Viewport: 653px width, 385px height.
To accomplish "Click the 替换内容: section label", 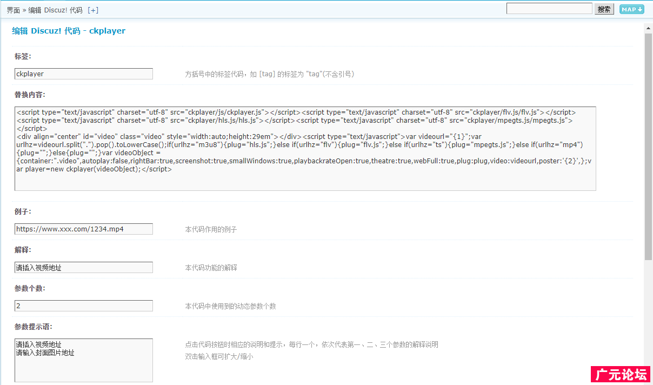I will coord(30,95).
